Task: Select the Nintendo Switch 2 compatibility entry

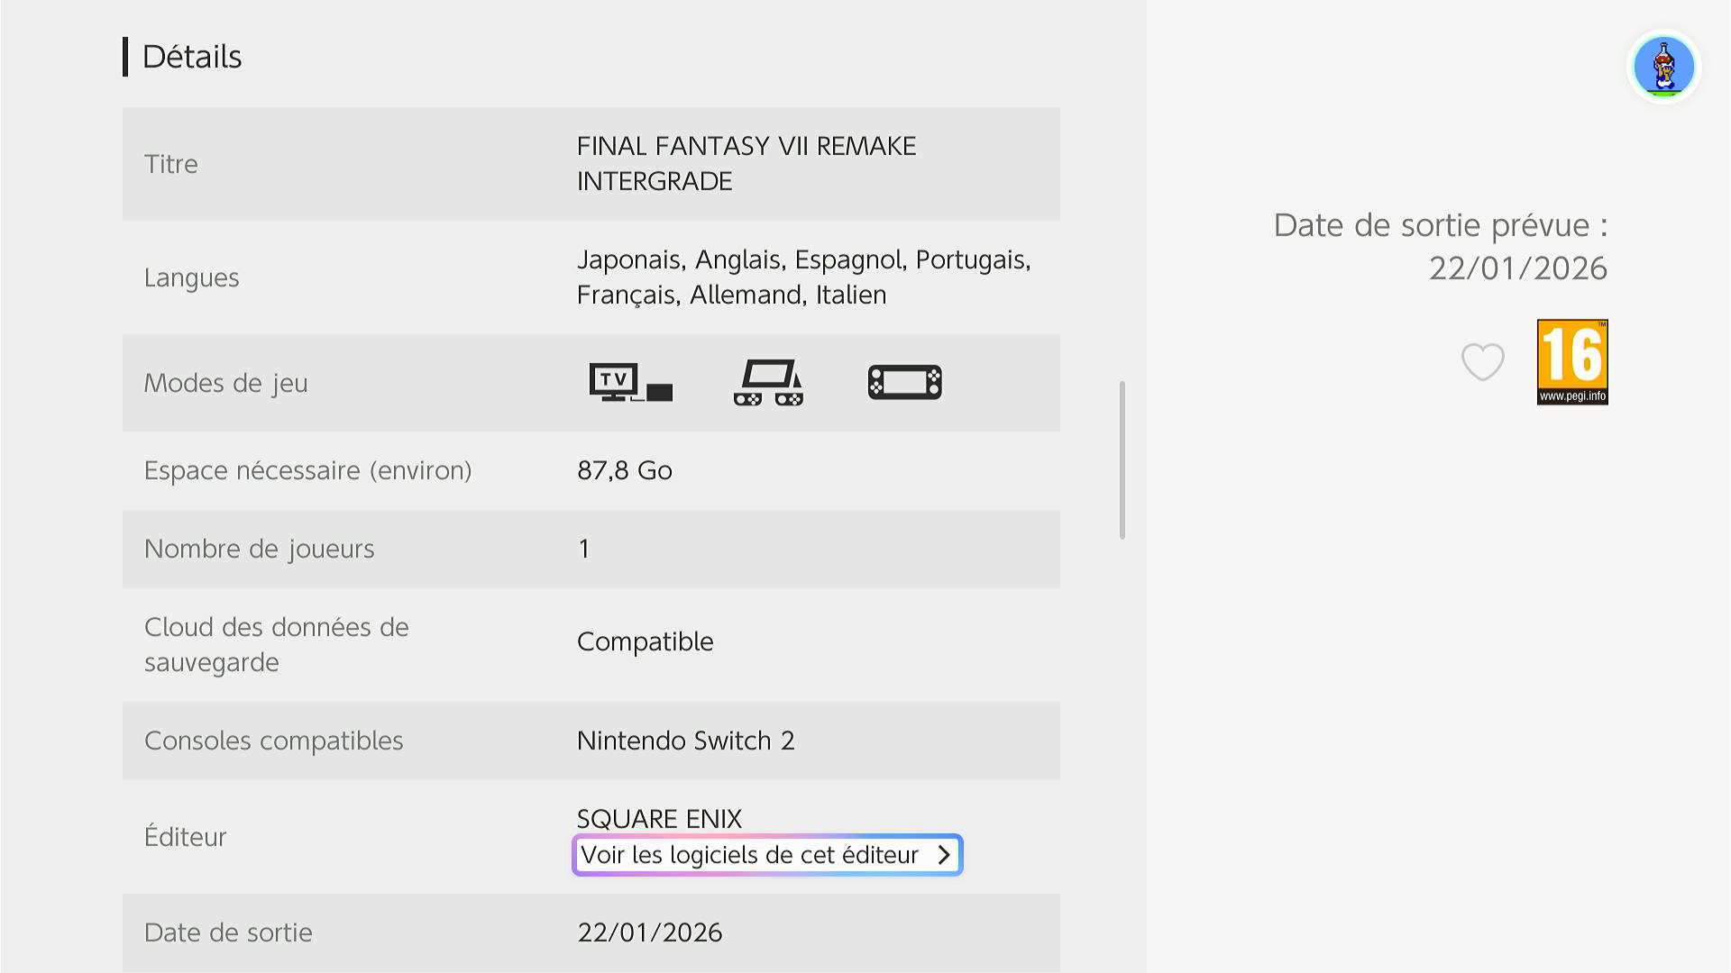Action: [x=685, y=741]
